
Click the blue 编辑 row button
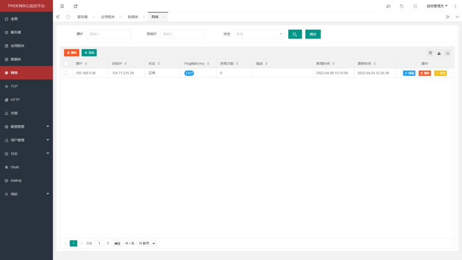(x=409, y=73)
